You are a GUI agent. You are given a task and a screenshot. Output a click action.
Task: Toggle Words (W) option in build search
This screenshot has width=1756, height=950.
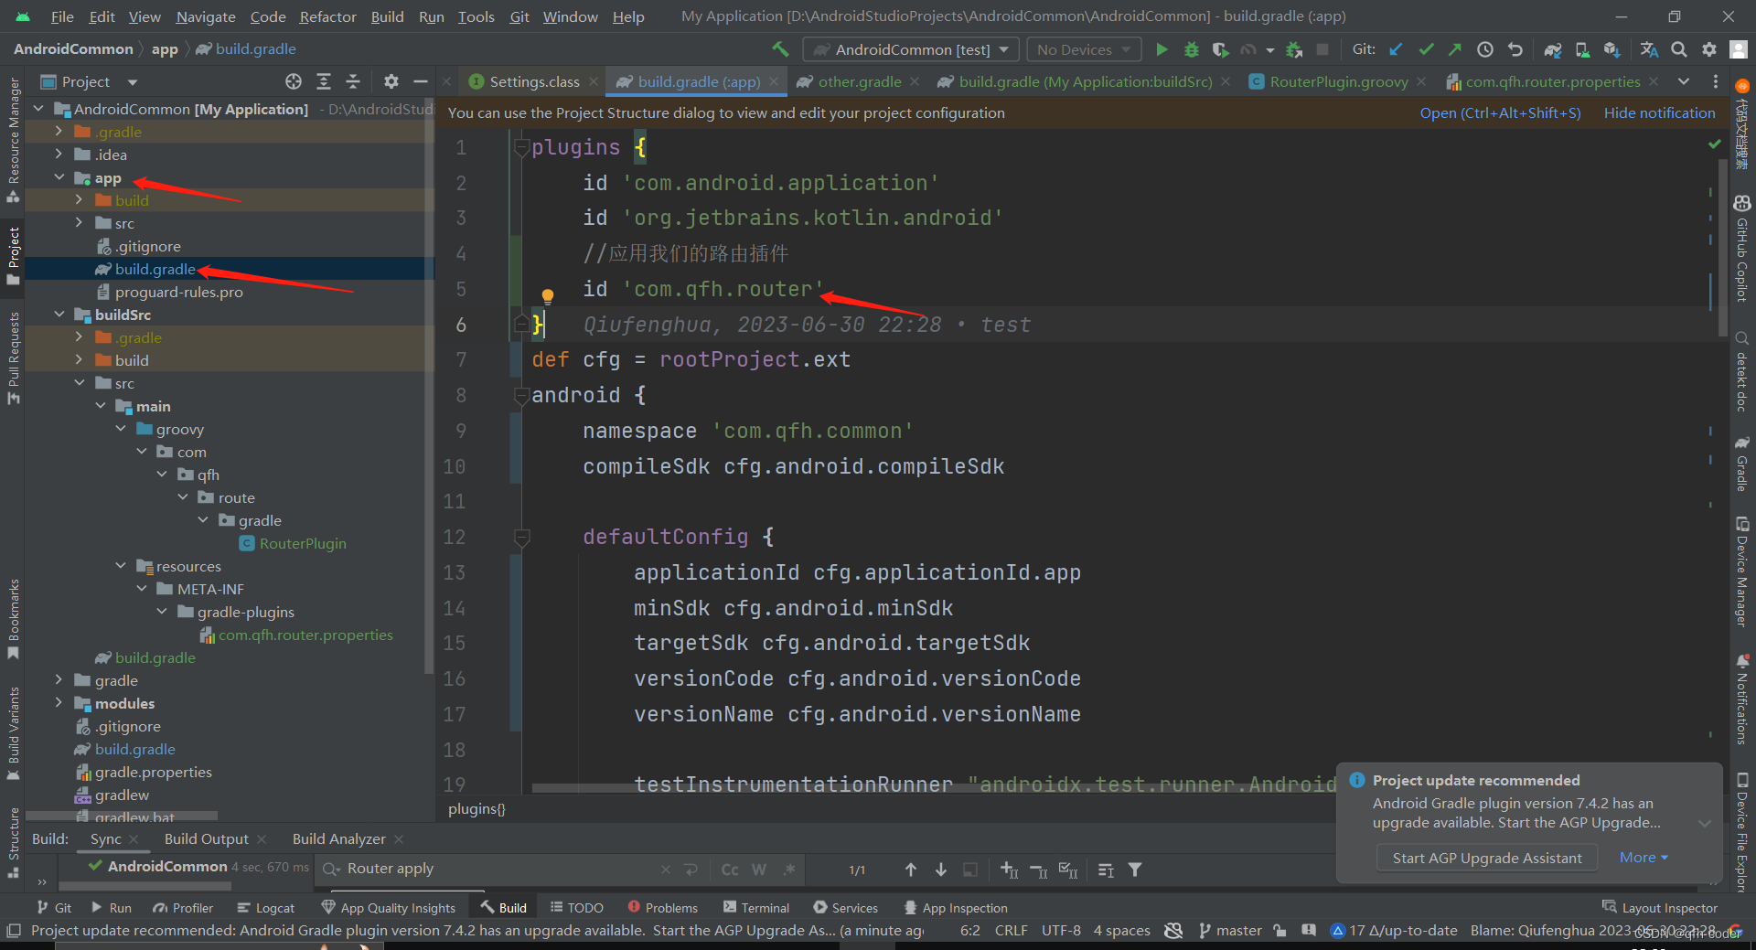(759, 870)
